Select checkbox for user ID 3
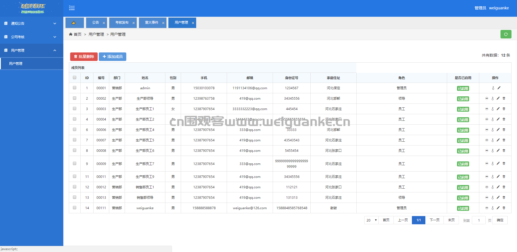The image size is (517, 252). (75, 108)
